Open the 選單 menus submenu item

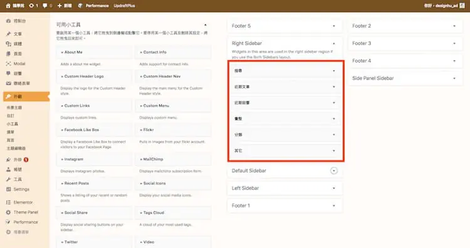(x=11, y=132)
